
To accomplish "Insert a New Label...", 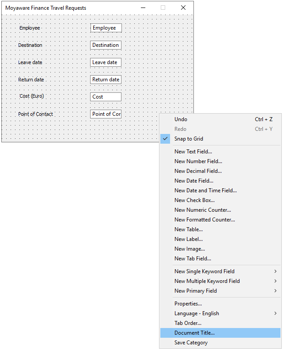I will (x=220, y=239).
